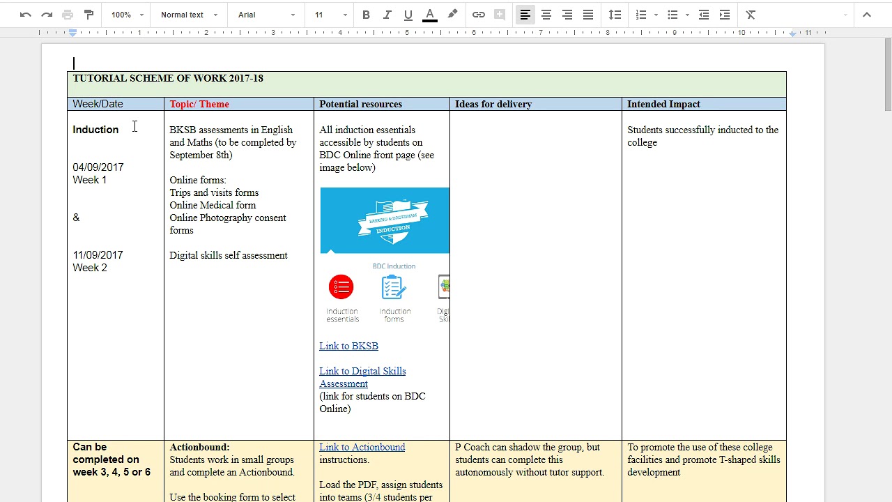
Task: Set left text alignment
Action: pos(525,15)
